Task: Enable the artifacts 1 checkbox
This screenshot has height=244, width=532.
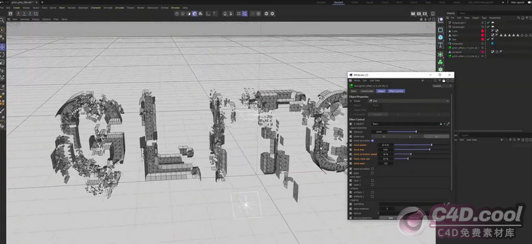Action: click(x=372, y=192)
